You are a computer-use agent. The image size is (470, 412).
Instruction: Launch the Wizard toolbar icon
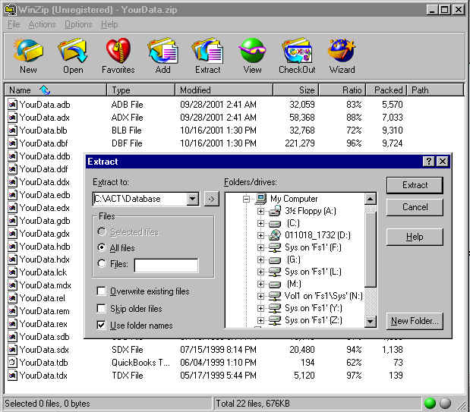(342, 50)
